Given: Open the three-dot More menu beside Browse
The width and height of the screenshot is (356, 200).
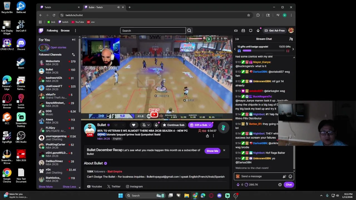Looking at the screenshot, I should click(75, 31).
